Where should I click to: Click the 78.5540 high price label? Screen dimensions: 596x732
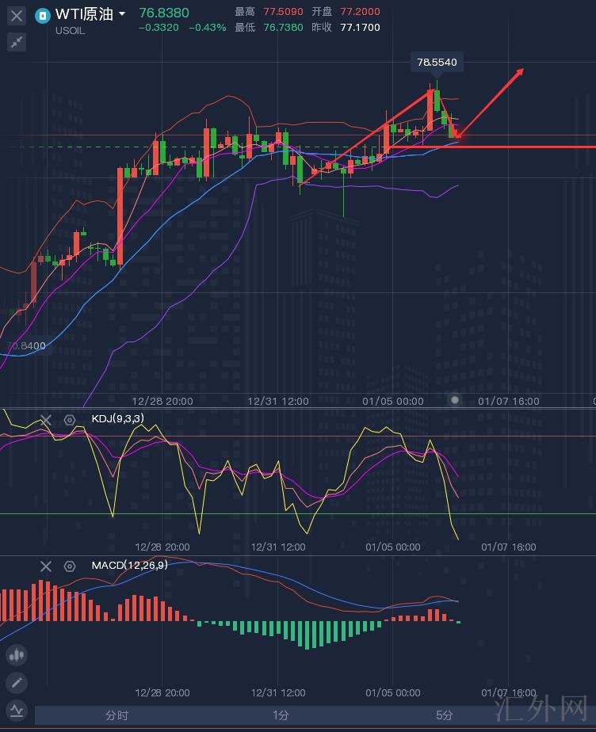[x=437, y=62]
